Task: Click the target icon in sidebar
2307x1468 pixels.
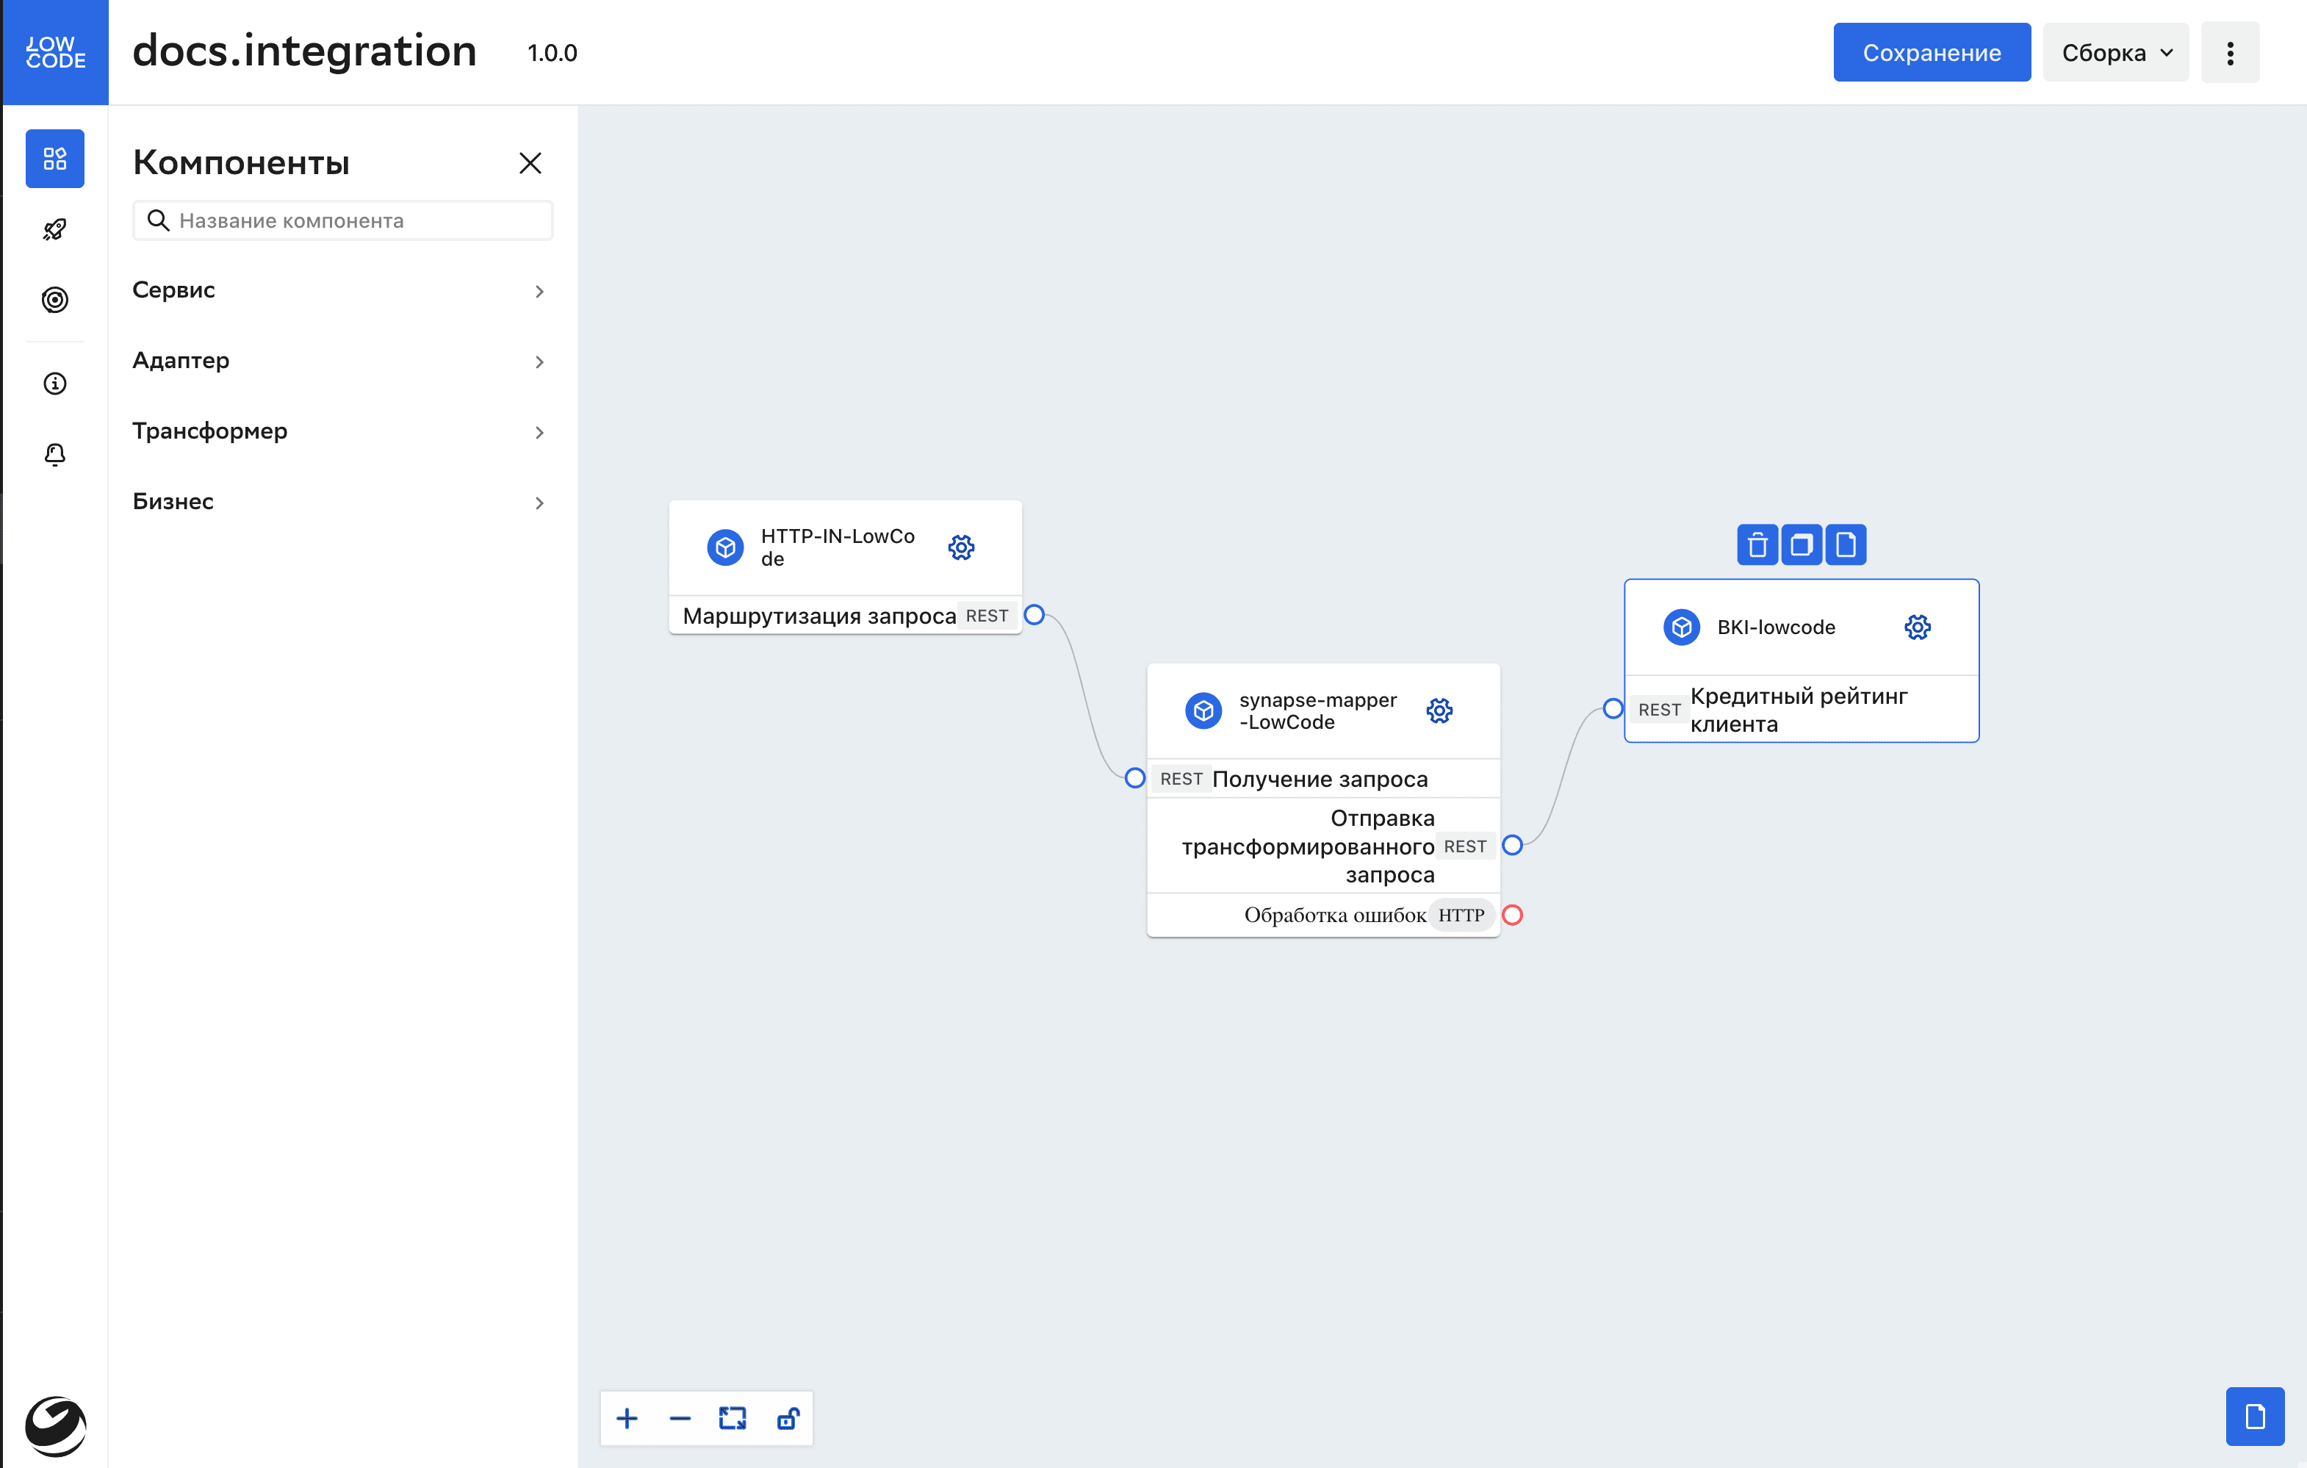Action: [x=54, y=300]
